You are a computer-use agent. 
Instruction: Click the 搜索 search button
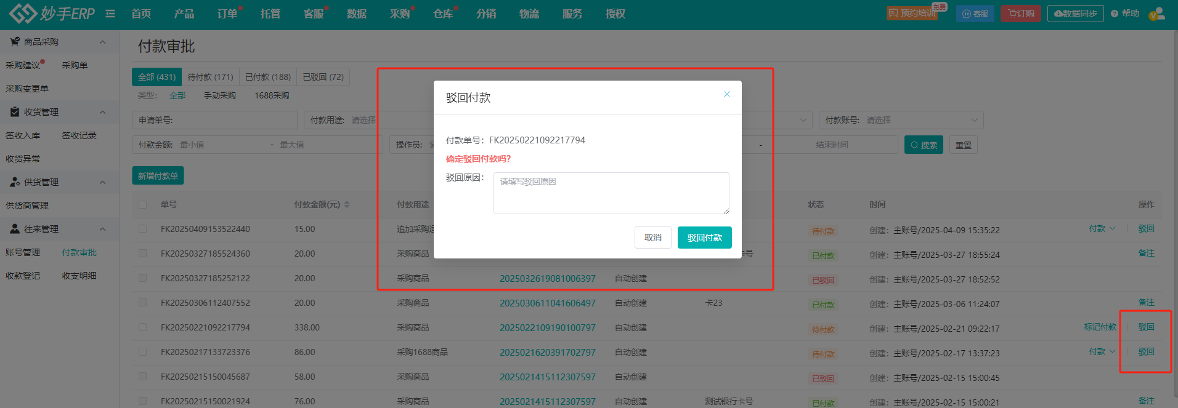tap(924, 145)
